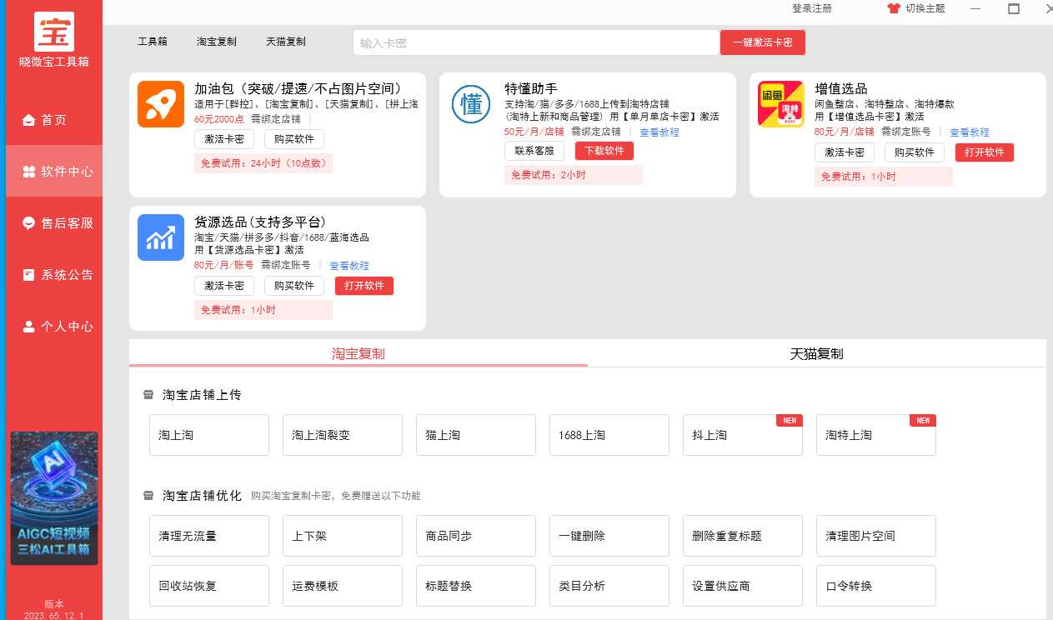Open the 抖上淘 tool
Image resolution: width=1053 pixels, height=620 pixels.
(743, 435)
